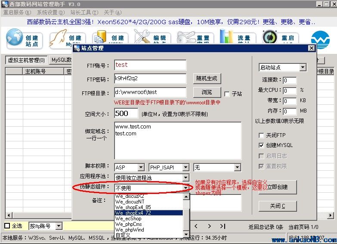
Task: Select We_ecShop from the list
Action: (x=128, y=219)
